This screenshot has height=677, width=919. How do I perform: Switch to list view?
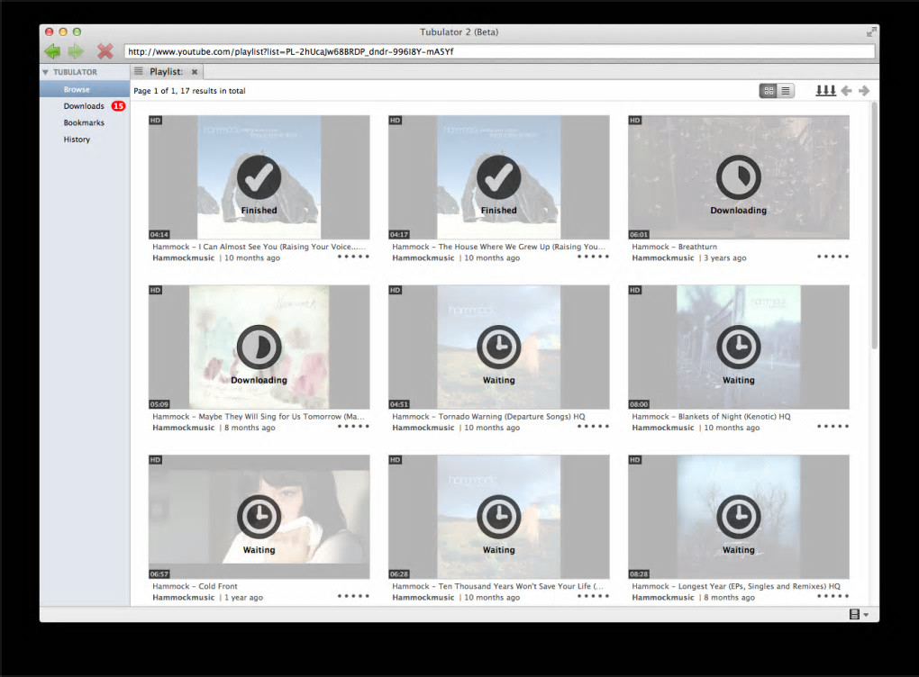tap(786, 91)
